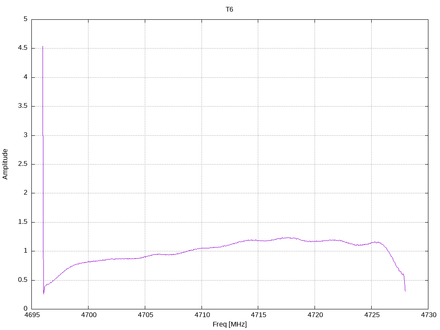Click y-axis tick label 3.5
Image resolution: width=440 pixels, height=330 pixels.
23,106
